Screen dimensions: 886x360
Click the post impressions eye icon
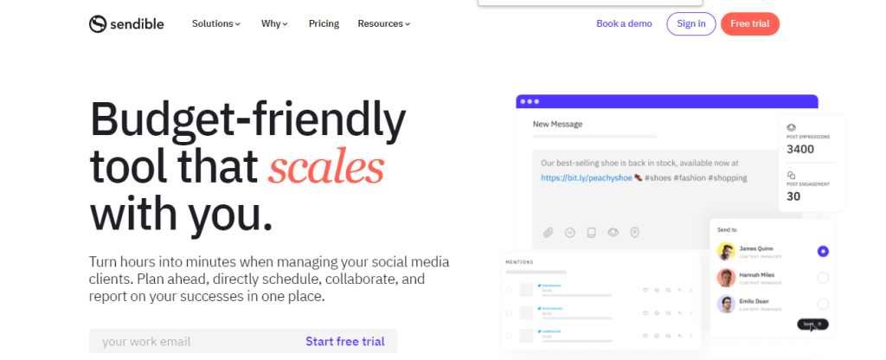[791, 127]
